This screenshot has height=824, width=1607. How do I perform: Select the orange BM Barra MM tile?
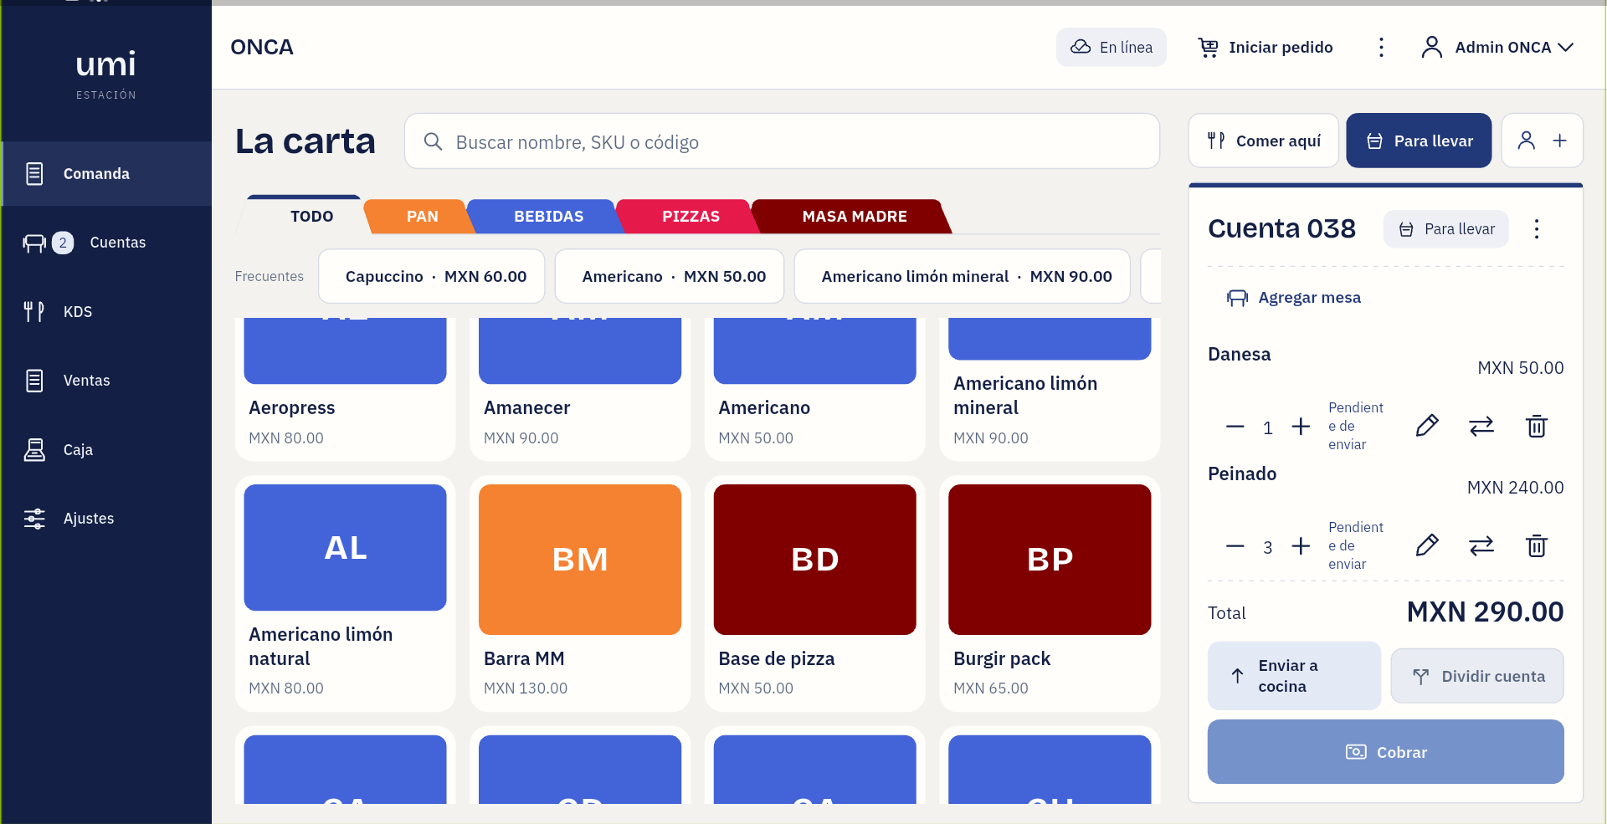click(580, 559)
